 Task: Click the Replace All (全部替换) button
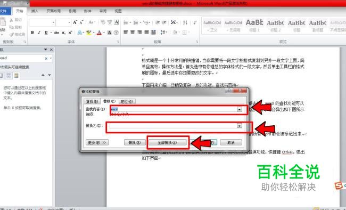(167, 143)
